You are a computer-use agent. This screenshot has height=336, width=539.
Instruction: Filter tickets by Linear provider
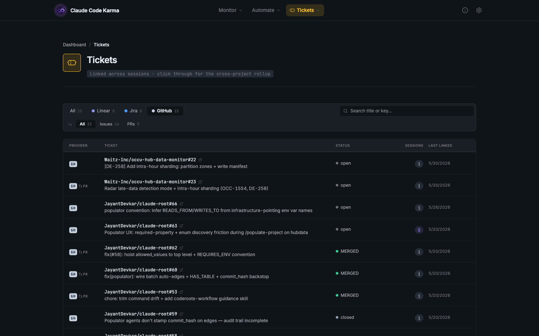(x=103, y=111)
